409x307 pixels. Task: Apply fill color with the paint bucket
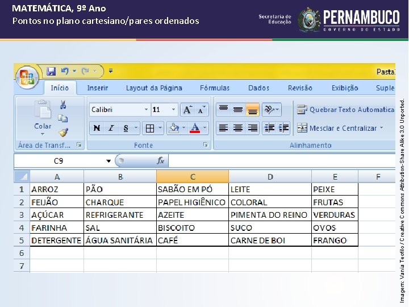coord(174,128)
